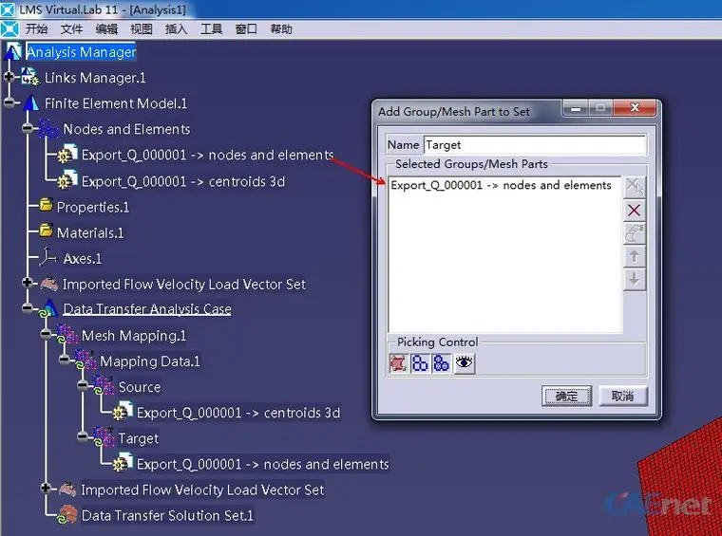Select 'Export_Q_000001 -> nodes and elements' in dialog list
722x536 pixels.
(501, 185)
